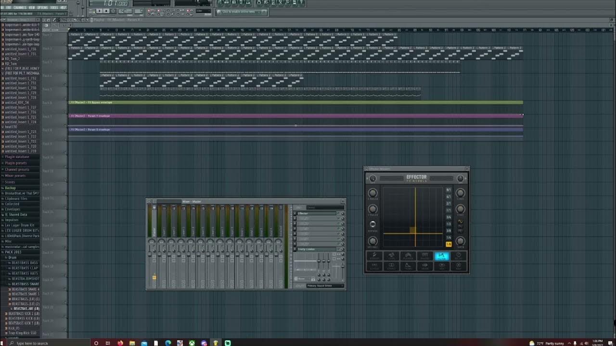
Task: Open the mixer IN input selector
Action: point(325,208)
